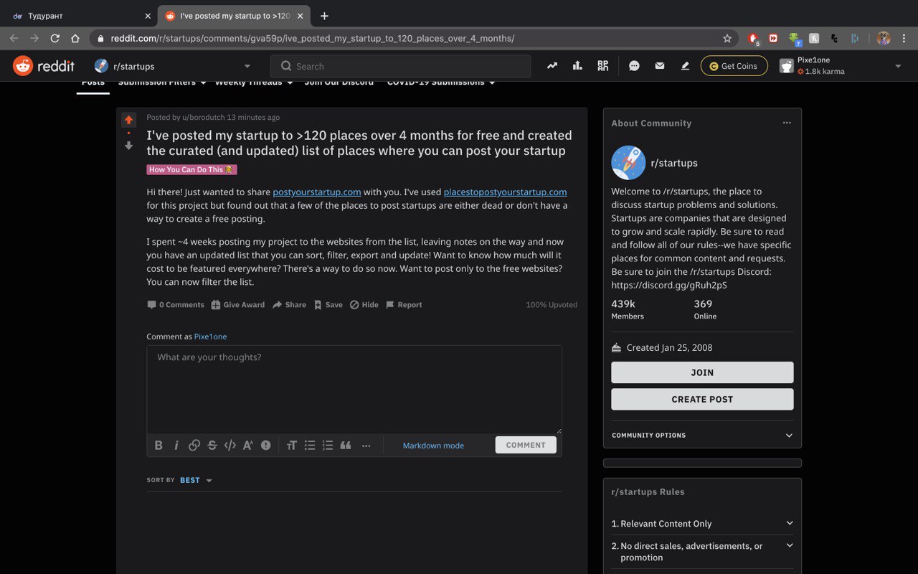Open the inbox mail icon
The height and width of the screenshot is (574, 918).
(660, 66)
